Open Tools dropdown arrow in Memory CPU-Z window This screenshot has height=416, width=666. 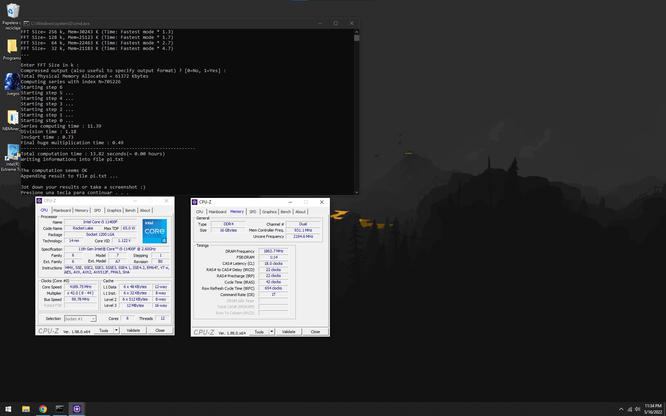(x=272, y=332)
